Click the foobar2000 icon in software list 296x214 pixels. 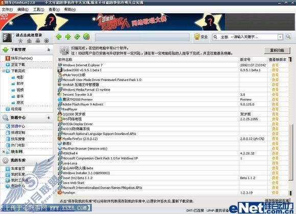60,70
